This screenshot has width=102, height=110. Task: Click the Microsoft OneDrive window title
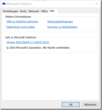[19, 4]
